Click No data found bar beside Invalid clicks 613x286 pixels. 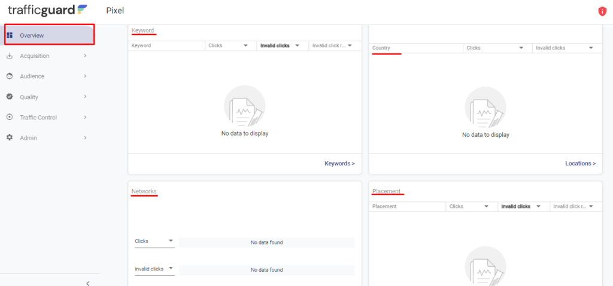click(x=266, y=270)
